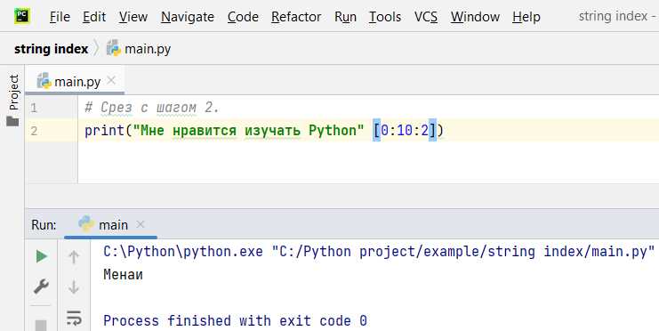The image size is (659, 331).
Task: Close the main.py editor tab
Action: pos(111,80)
